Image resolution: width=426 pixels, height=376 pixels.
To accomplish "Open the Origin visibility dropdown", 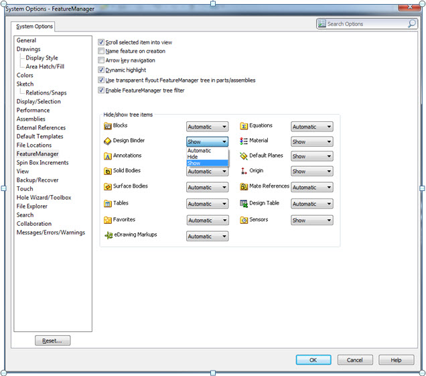I will tap(312, 172).
